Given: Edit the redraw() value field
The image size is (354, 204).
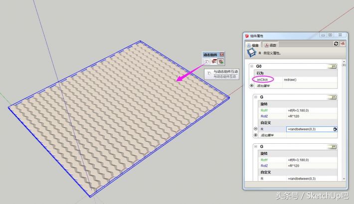Looking at the screenshot, I should [310, 80].
